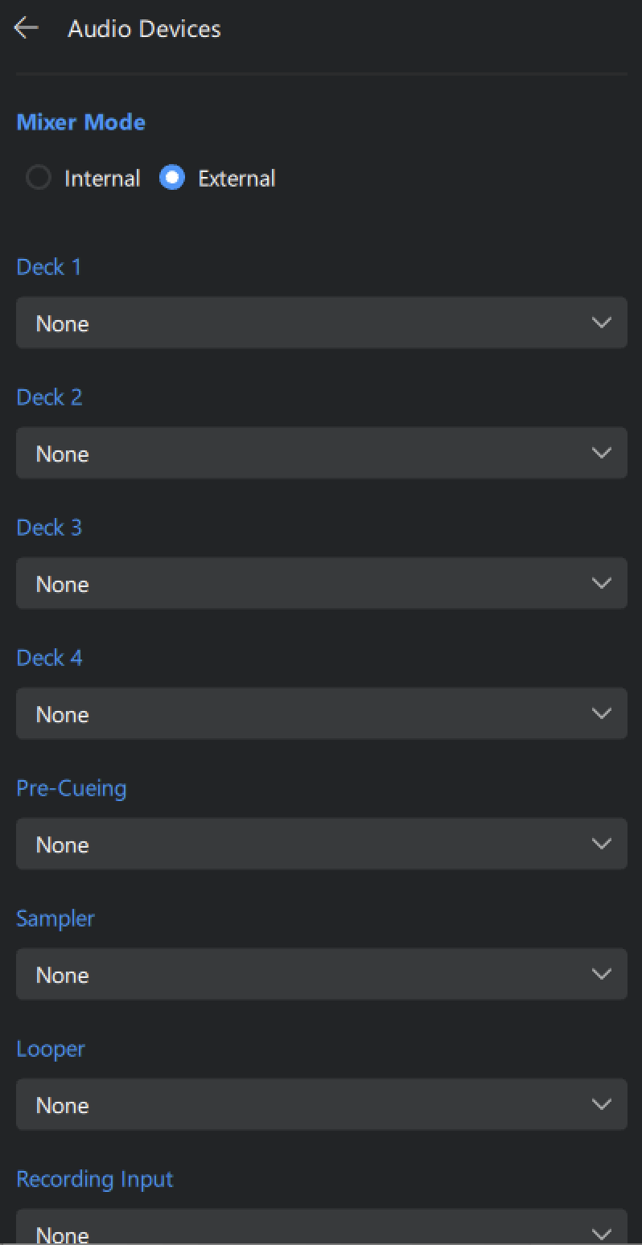This screenshot has height=1245, width=642.
Task: Open the Deck 1 chevron arrow
Action: pyautogui.click(x=602, y=322)
